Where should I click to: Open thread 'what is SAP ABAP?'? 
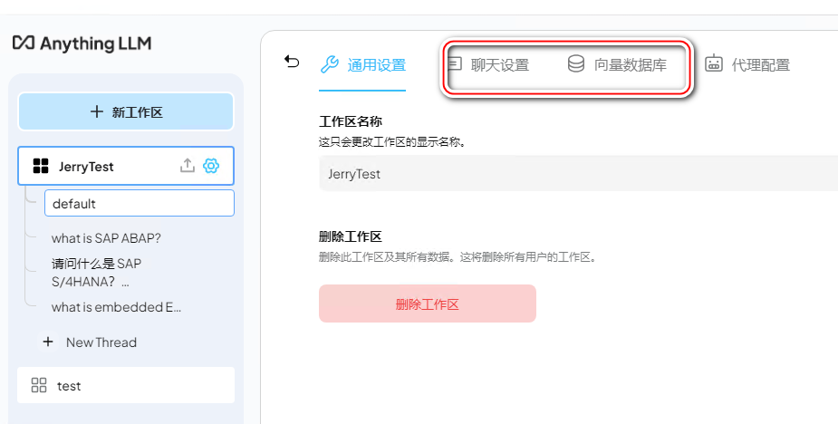tap(106, 238)
